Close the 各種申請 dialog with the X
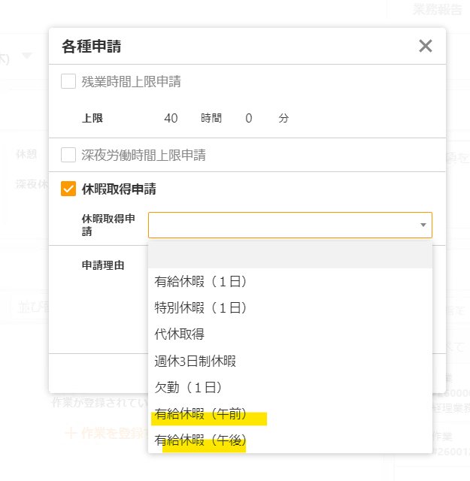 click(x=426, y=47)
